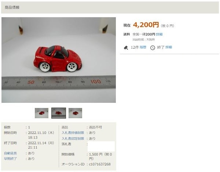Select the middle thumbnail with ruler
220x172 pixels.
point(59,113)
